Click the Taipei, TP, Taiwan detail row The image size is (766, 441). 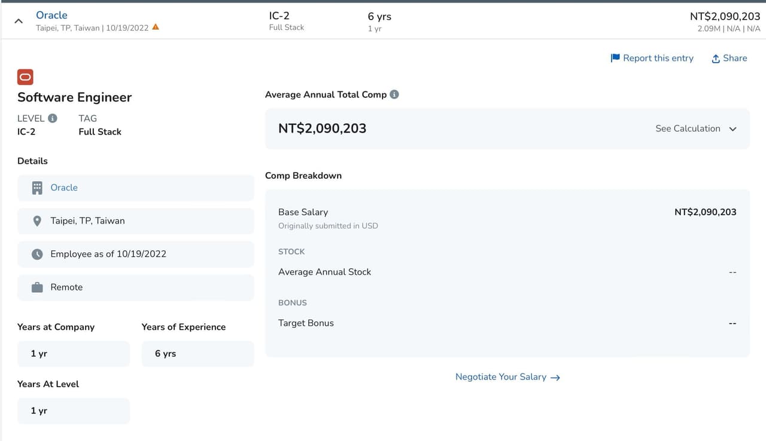[x=136, y=221]
